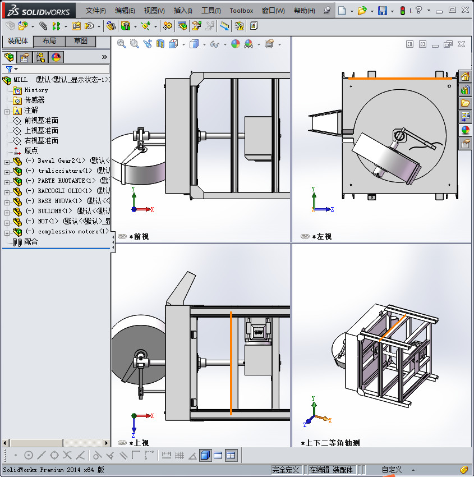Expand the BASE NUOVA<1> component
The image size is (474, 477).
click(7, 203)
